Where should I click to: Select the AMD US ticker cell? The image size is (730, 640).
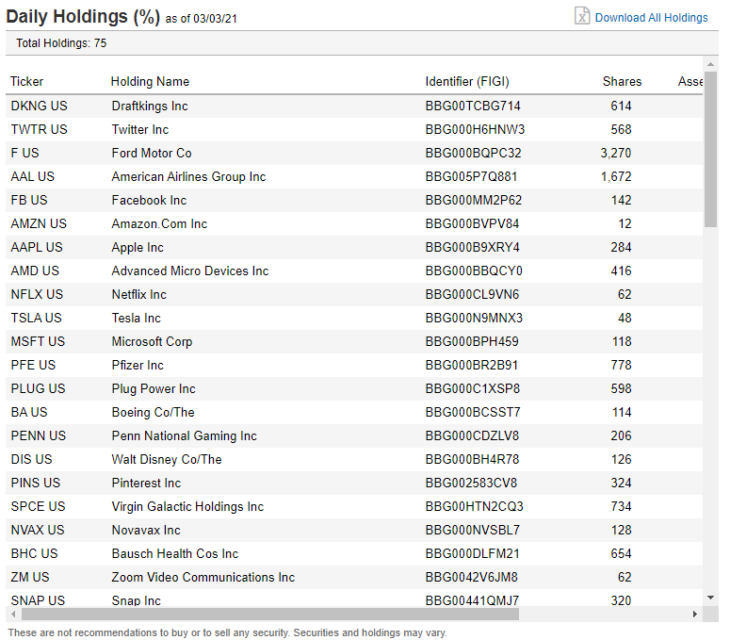(35, 271)
